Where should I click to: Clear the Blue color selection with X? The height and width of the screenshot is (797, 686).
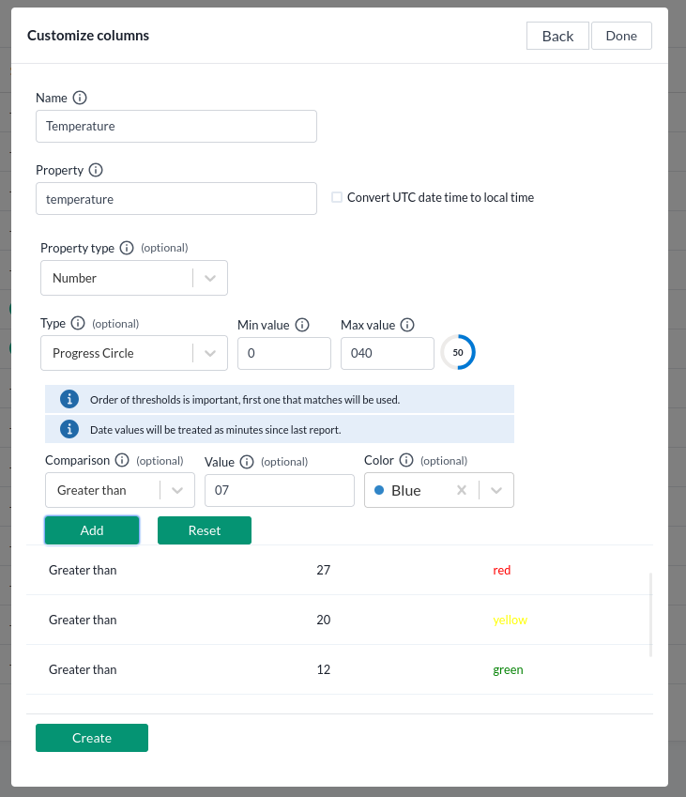pyautogui.click(x=461, y=490)
